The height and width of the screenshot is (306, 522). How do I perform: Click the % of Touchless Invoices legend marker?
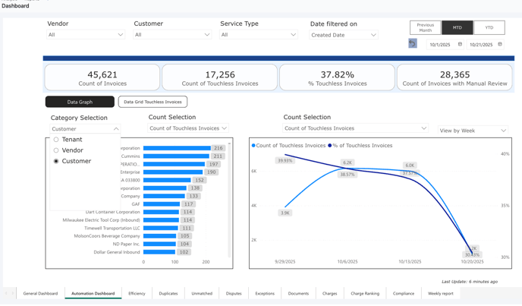pyautogui.click(x=330, y=145)
